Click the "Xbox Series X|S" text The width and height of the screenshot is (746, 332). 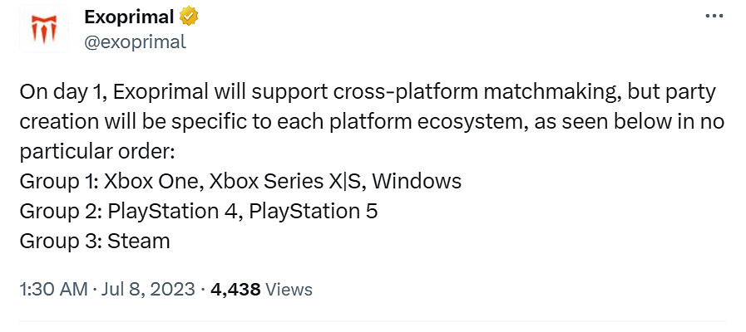(x=290, y=181)
